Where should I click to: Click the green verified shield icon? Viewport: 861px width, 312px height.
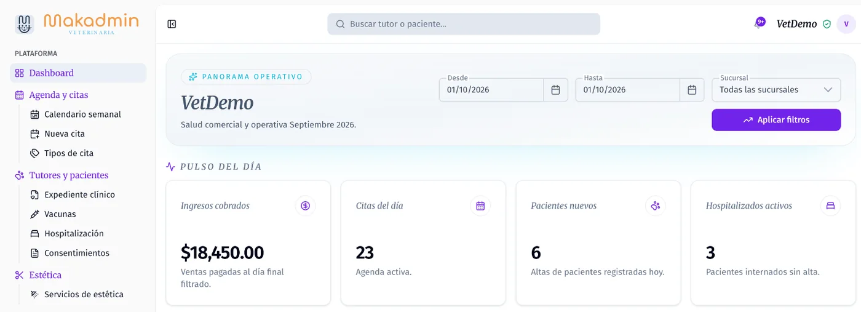pyautogui.click(x=827, y=24)
